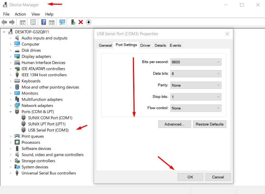The width and height of the screenshot is (265, 194).
Task: Expand the System devices node
Action: click(x=11, y=167)
